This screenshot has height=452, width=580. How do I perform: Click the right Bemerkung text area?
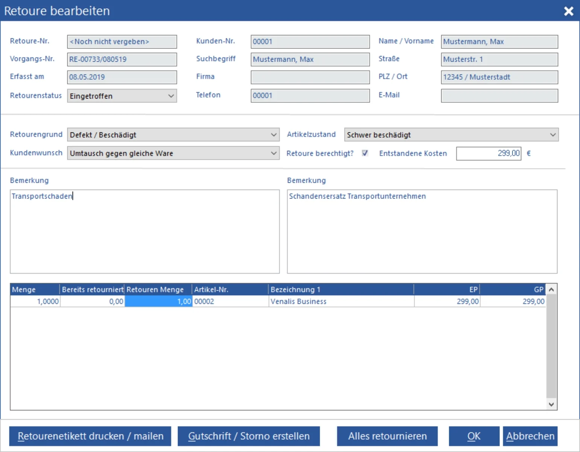pyautogui.click(x=422, y=231)
